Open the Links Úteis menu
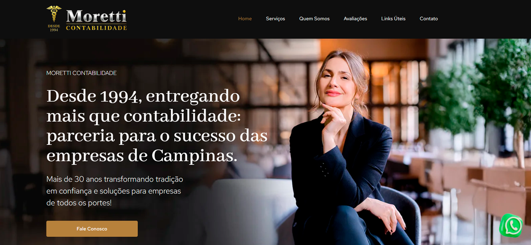The image size is (531, 245). click(393, 19)
